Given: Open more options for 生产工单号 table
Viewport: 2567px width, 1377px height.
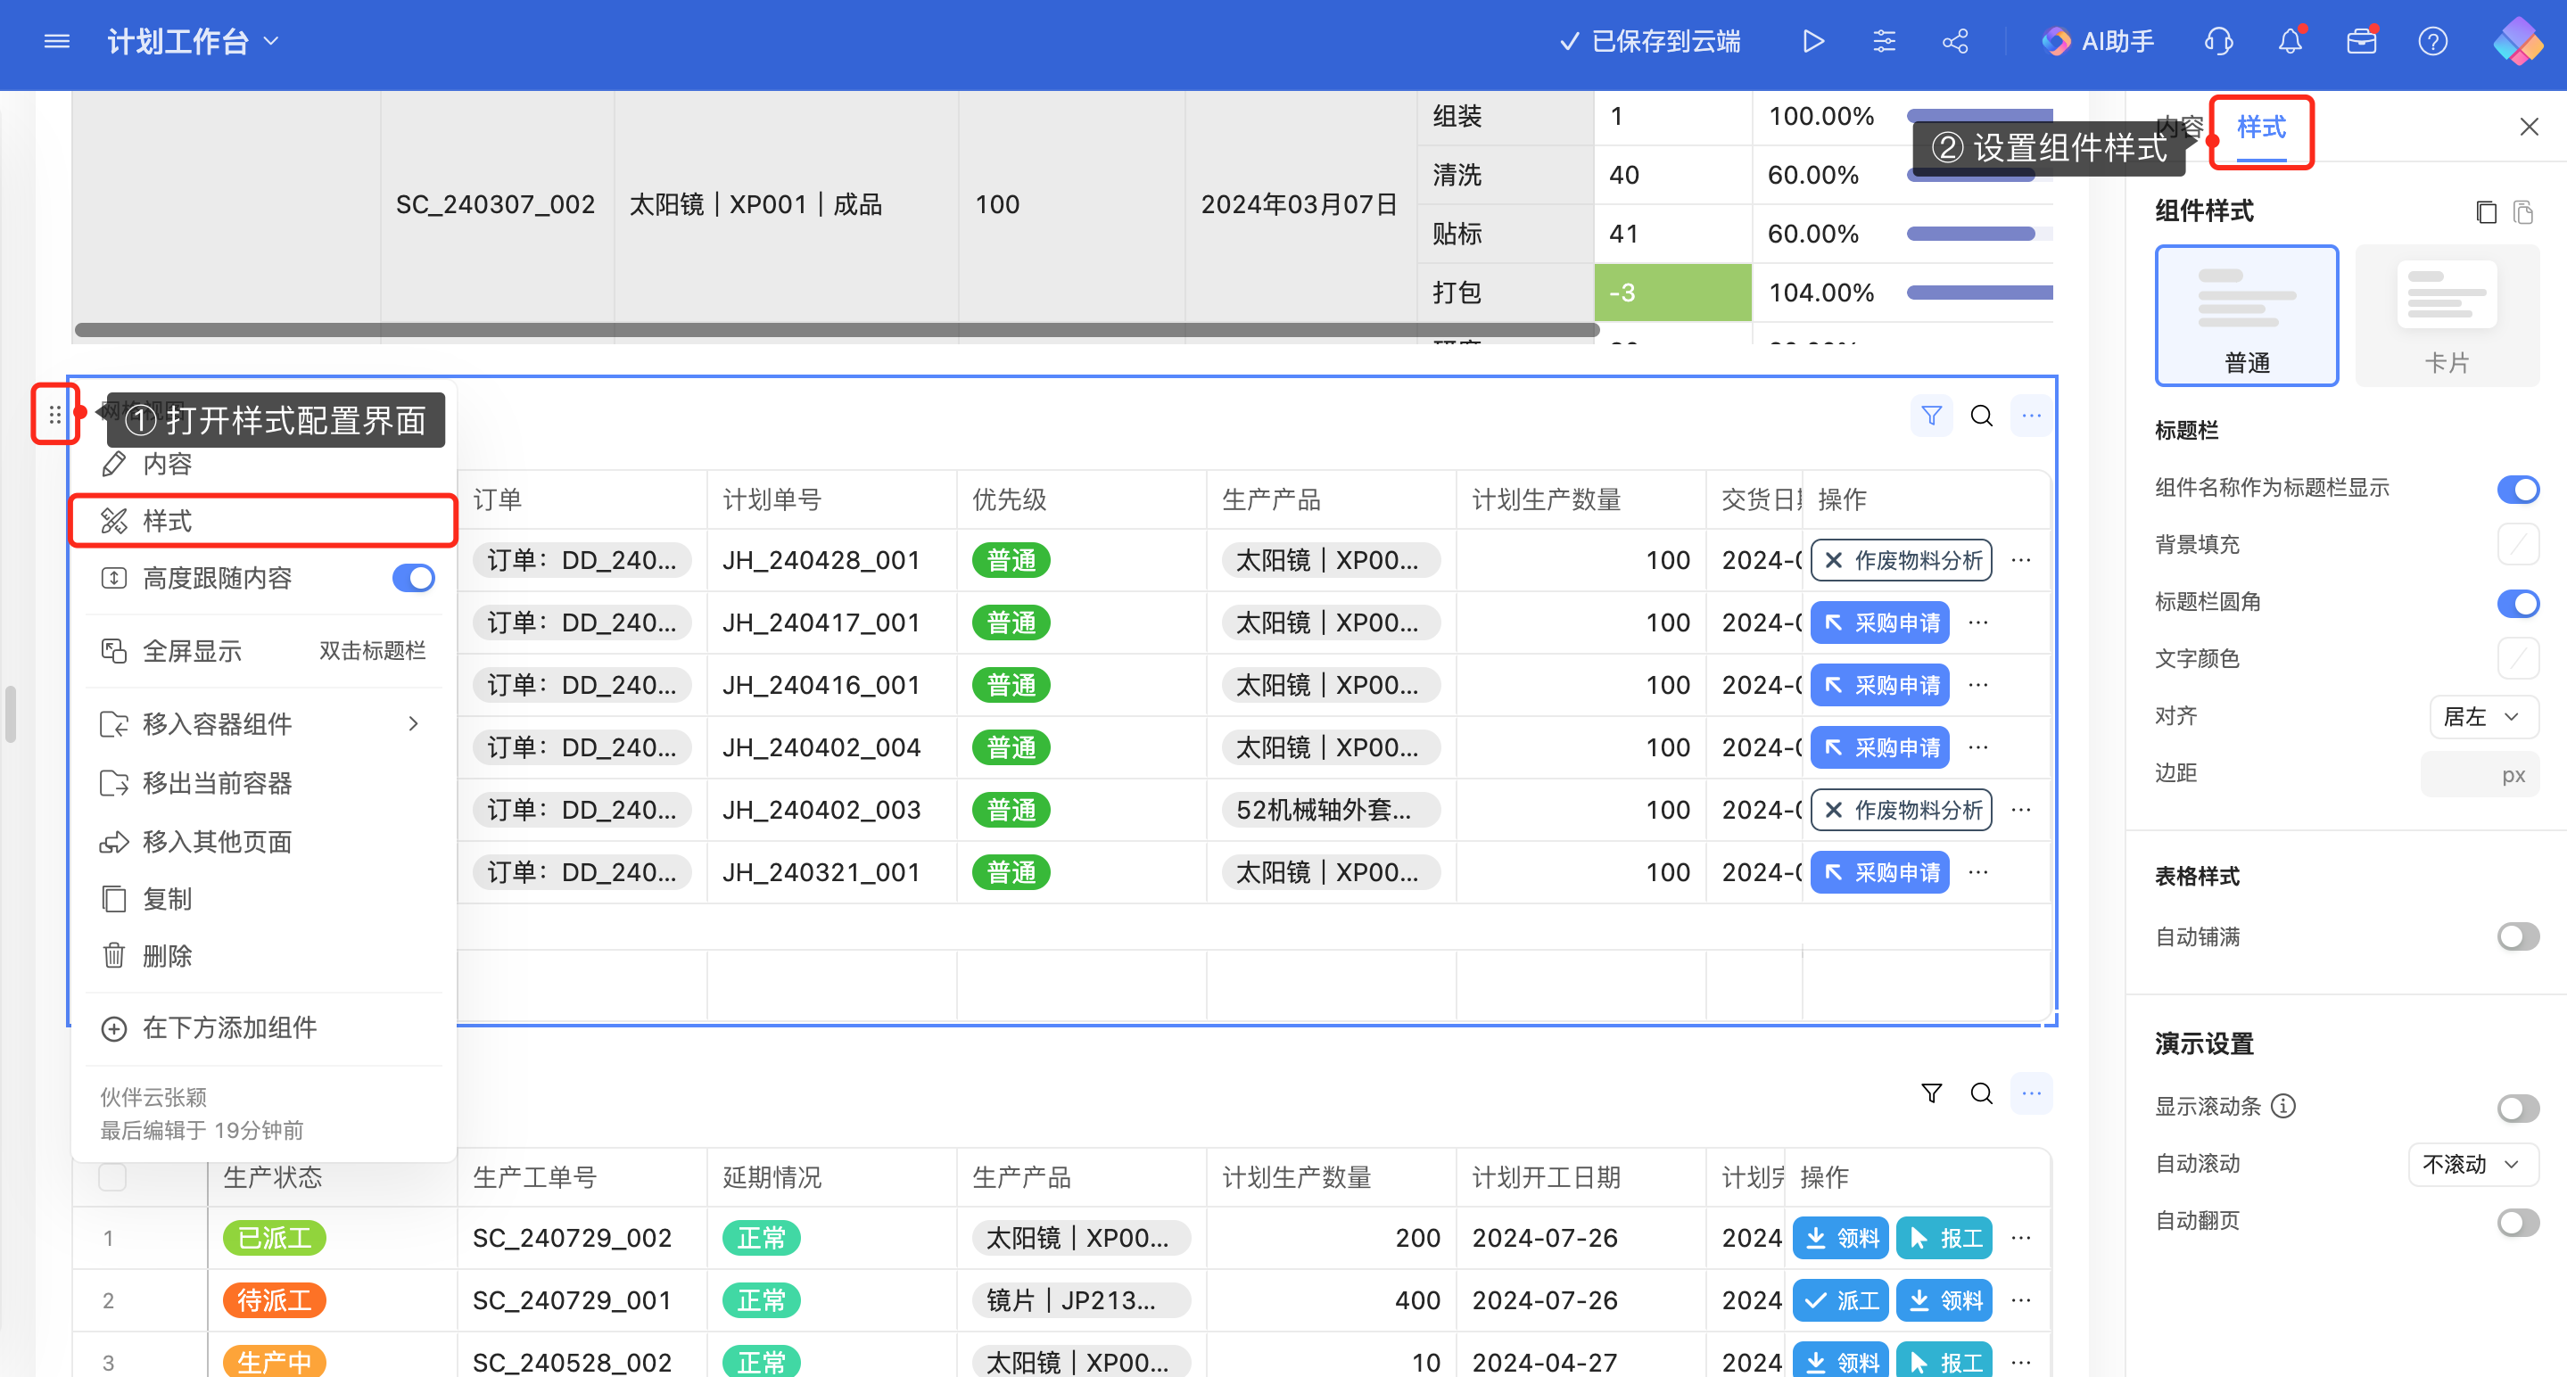Looking at the screenshot, I should (x=2032, y=1094).
